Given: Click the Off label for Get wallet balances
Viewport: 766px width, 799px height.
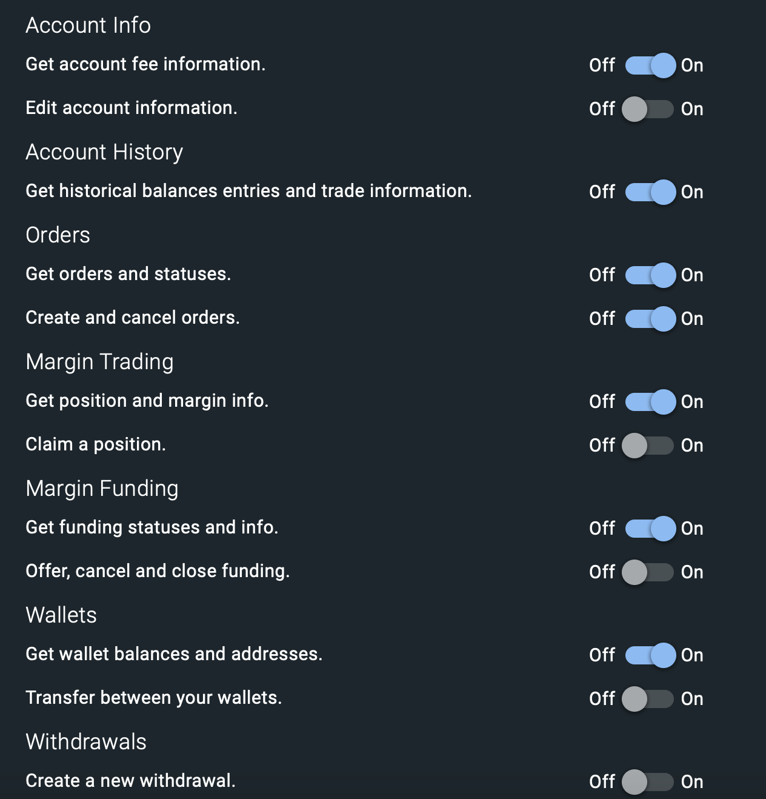Looking at the screenshot, I should [602, 655].
